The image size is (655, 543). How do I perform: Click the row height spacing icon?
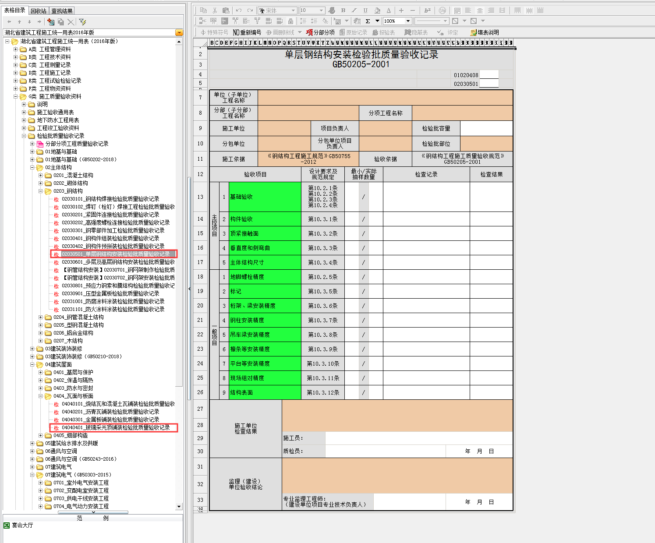coord(303,21)
